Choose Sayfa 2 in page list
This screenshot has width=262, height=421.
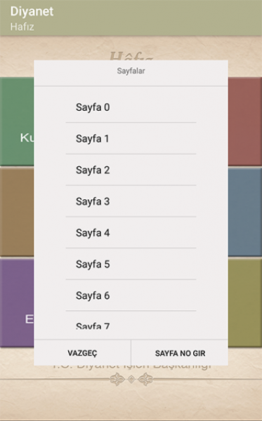coord(131,170)
